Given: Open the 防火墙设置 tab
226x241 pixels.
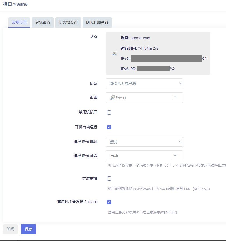Looking at the screenshot, I should pyautogui.click(x=68, y=22).
